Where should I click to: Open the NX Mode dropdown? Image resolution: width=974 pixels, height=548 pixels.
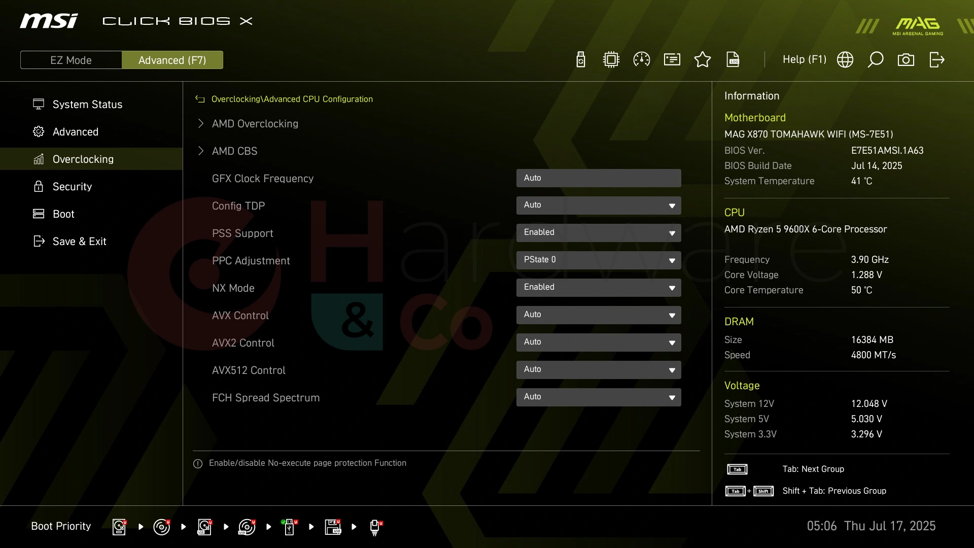click(599, 288)
